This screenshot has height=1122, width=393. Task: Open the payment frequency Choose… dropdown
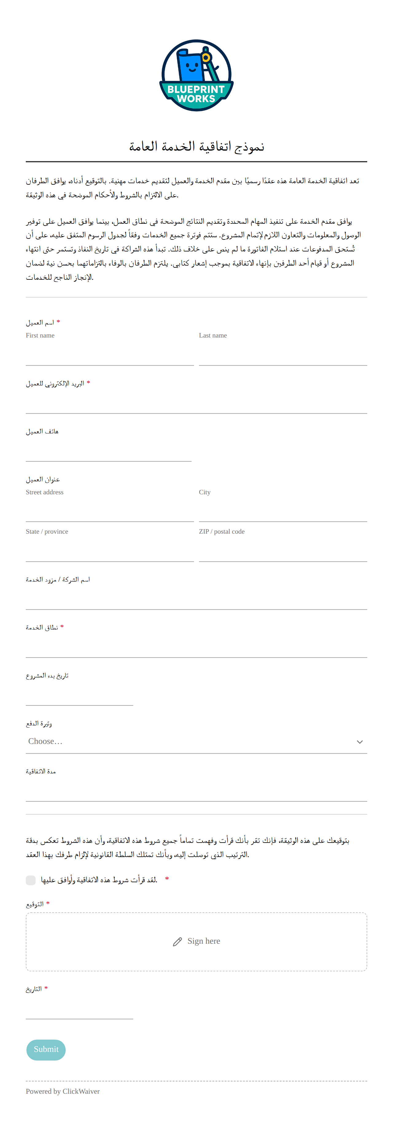point(196,742)
